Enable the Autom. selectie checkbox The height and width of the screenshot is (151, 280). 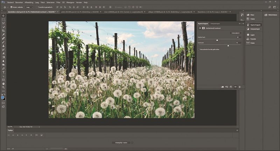point(12,7)
